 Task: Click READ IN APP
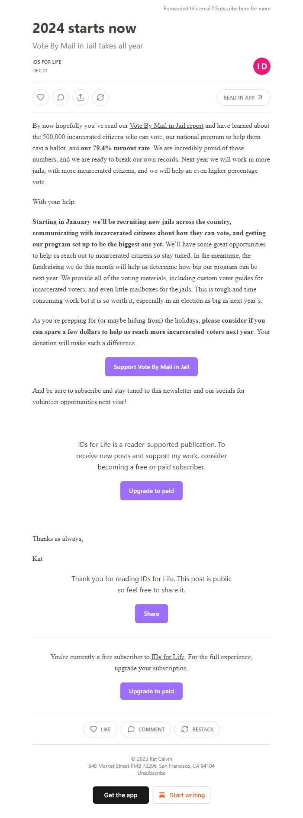(243, 97)
